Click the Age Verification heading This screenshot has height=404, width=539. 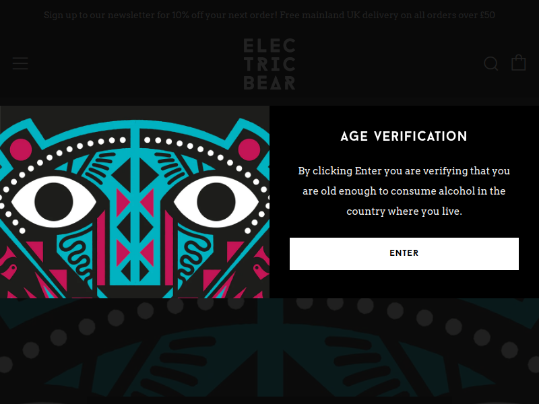[x=404, y=137]
